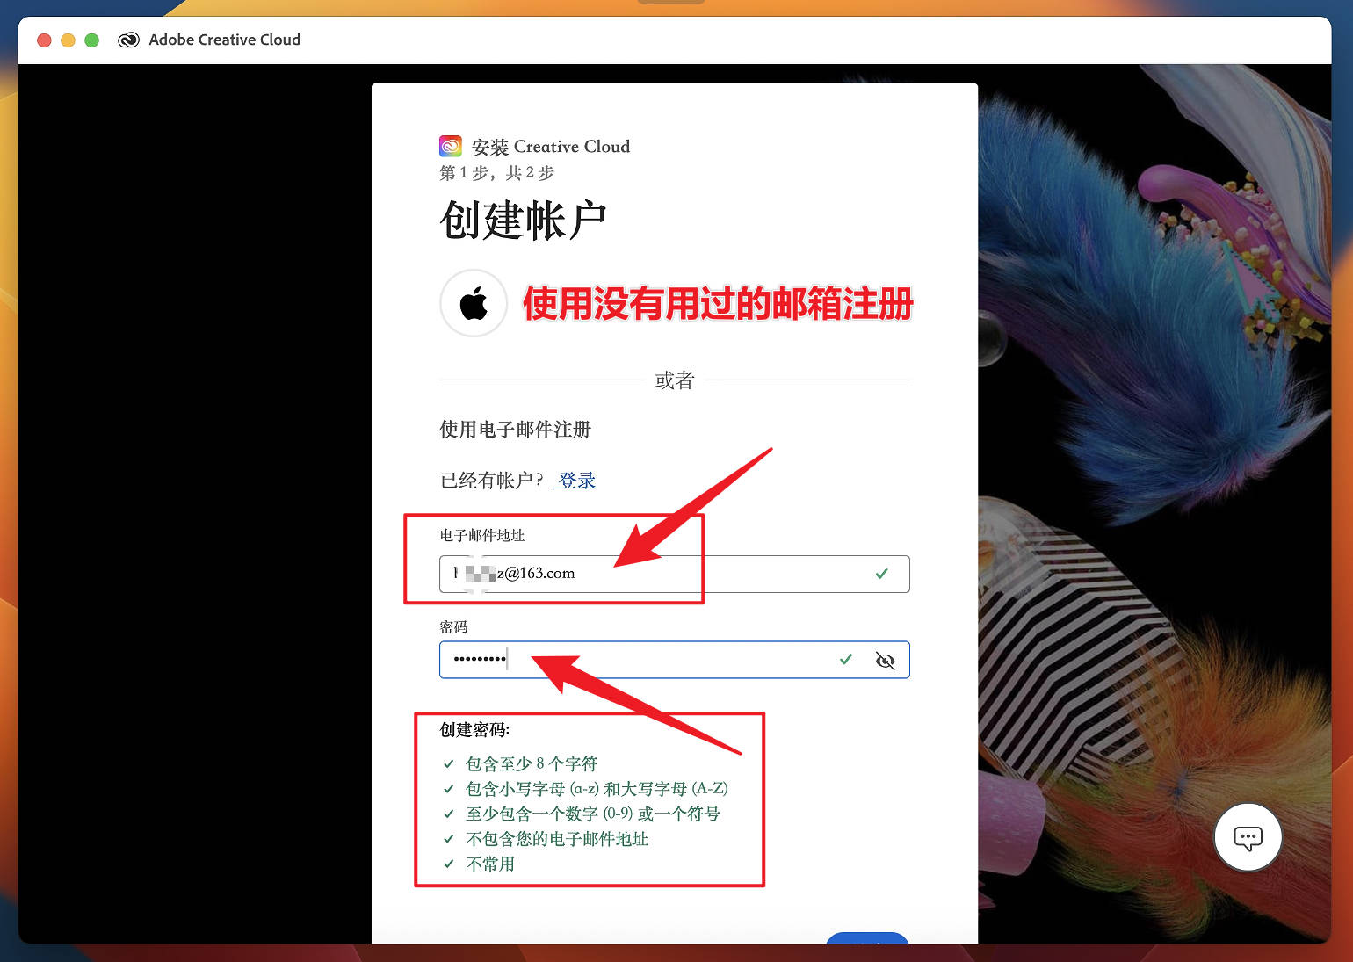Screen dimensions: 1353x962
Task: Click the 登录 sign-in link
Action: (576, 481)
